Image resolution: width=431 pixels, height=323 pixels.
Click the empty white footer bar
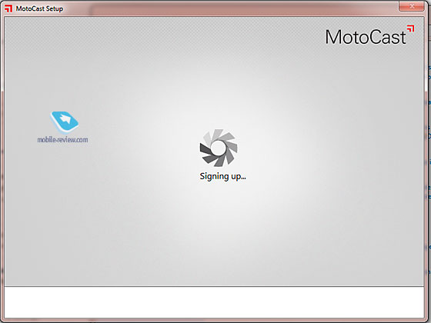(214, 302)
